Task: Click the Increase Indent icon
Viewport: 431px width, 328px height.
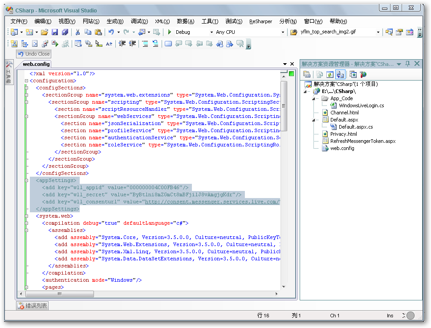Action: (x=133, y=44)
